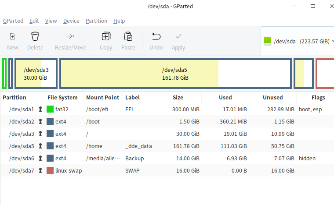Click the key icon beside /dev/sda1
334x205 pixels.
point(40,109)
